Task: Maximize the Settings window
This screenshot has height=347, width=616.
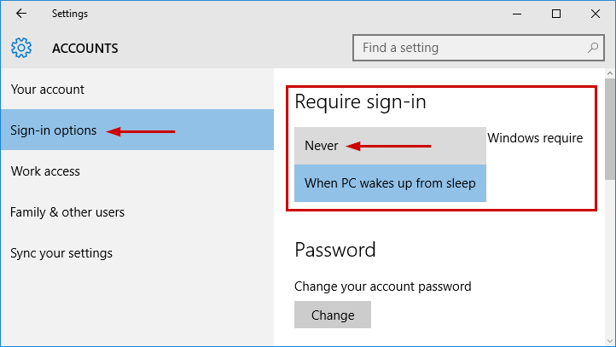Action: coord(556,14)
